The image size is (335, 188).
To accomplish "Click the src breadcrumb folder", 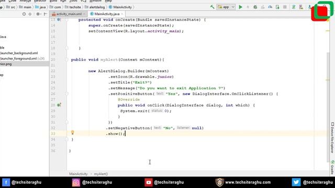I will 10,7.
